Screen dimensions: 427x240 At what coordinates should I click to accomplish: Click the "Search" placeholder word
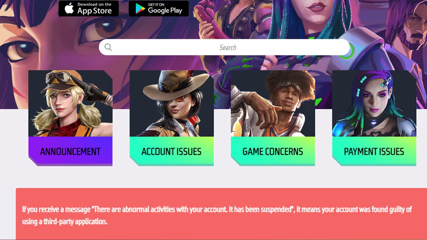(228, 47)
